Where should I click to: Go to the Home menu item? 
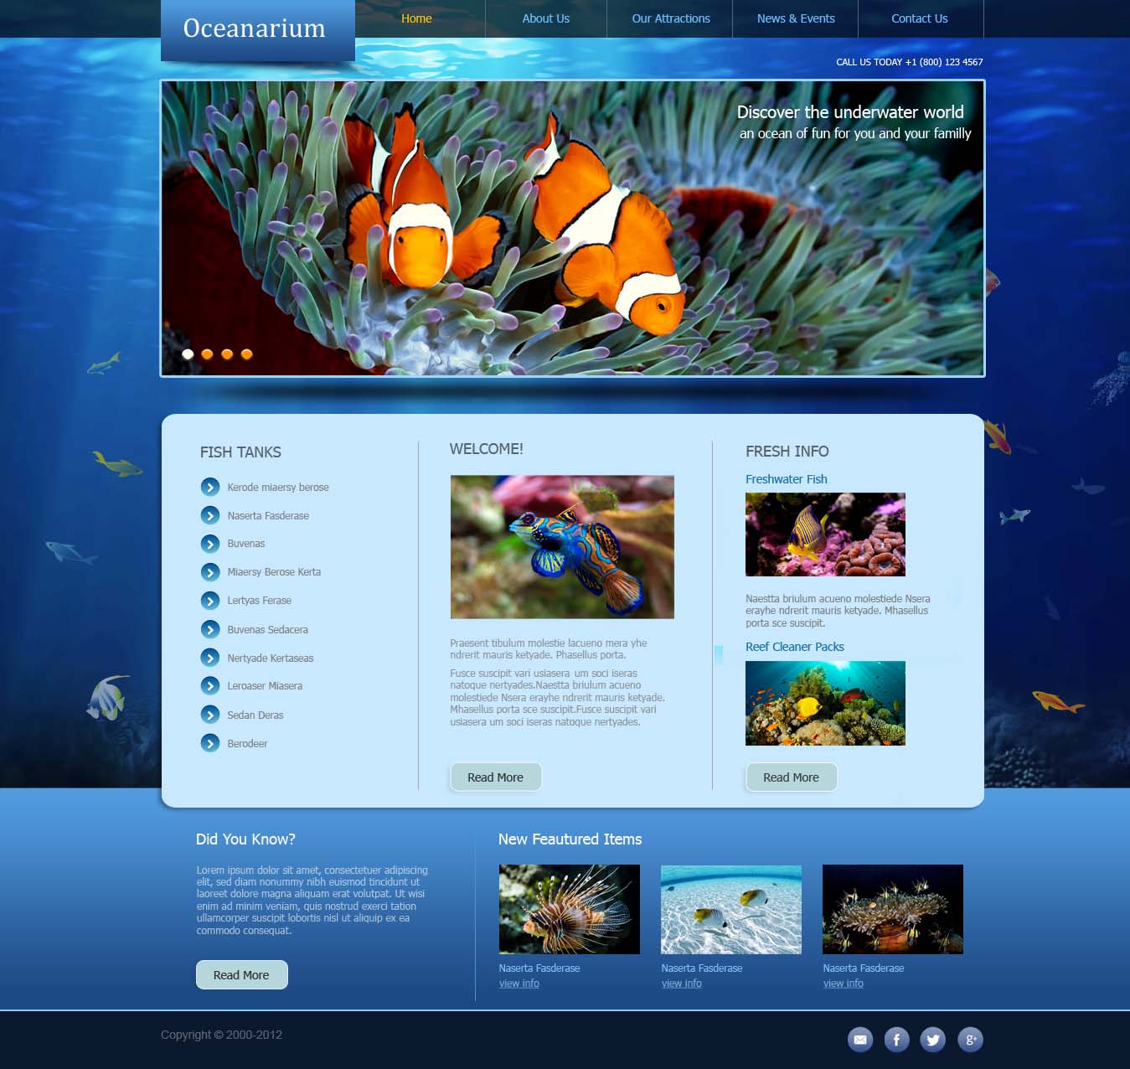coord(416,18)
